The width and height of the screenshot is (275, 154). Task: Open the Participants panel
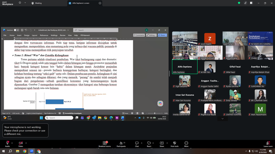[121, 144]
